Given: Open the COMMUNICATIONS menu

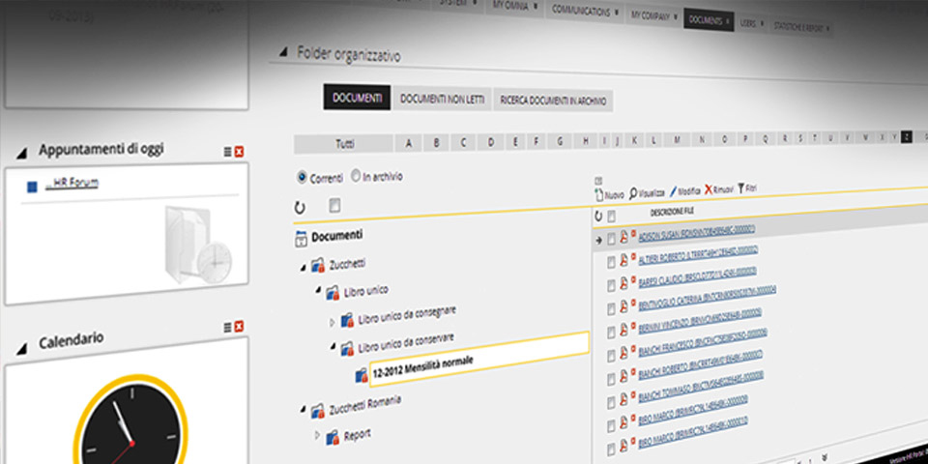Looking at the screenshot, I should 586,11.
